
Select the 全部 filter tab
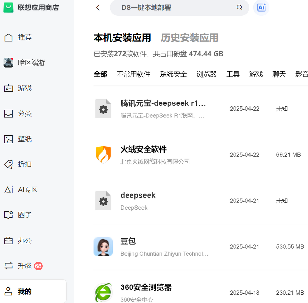[100, 74]
